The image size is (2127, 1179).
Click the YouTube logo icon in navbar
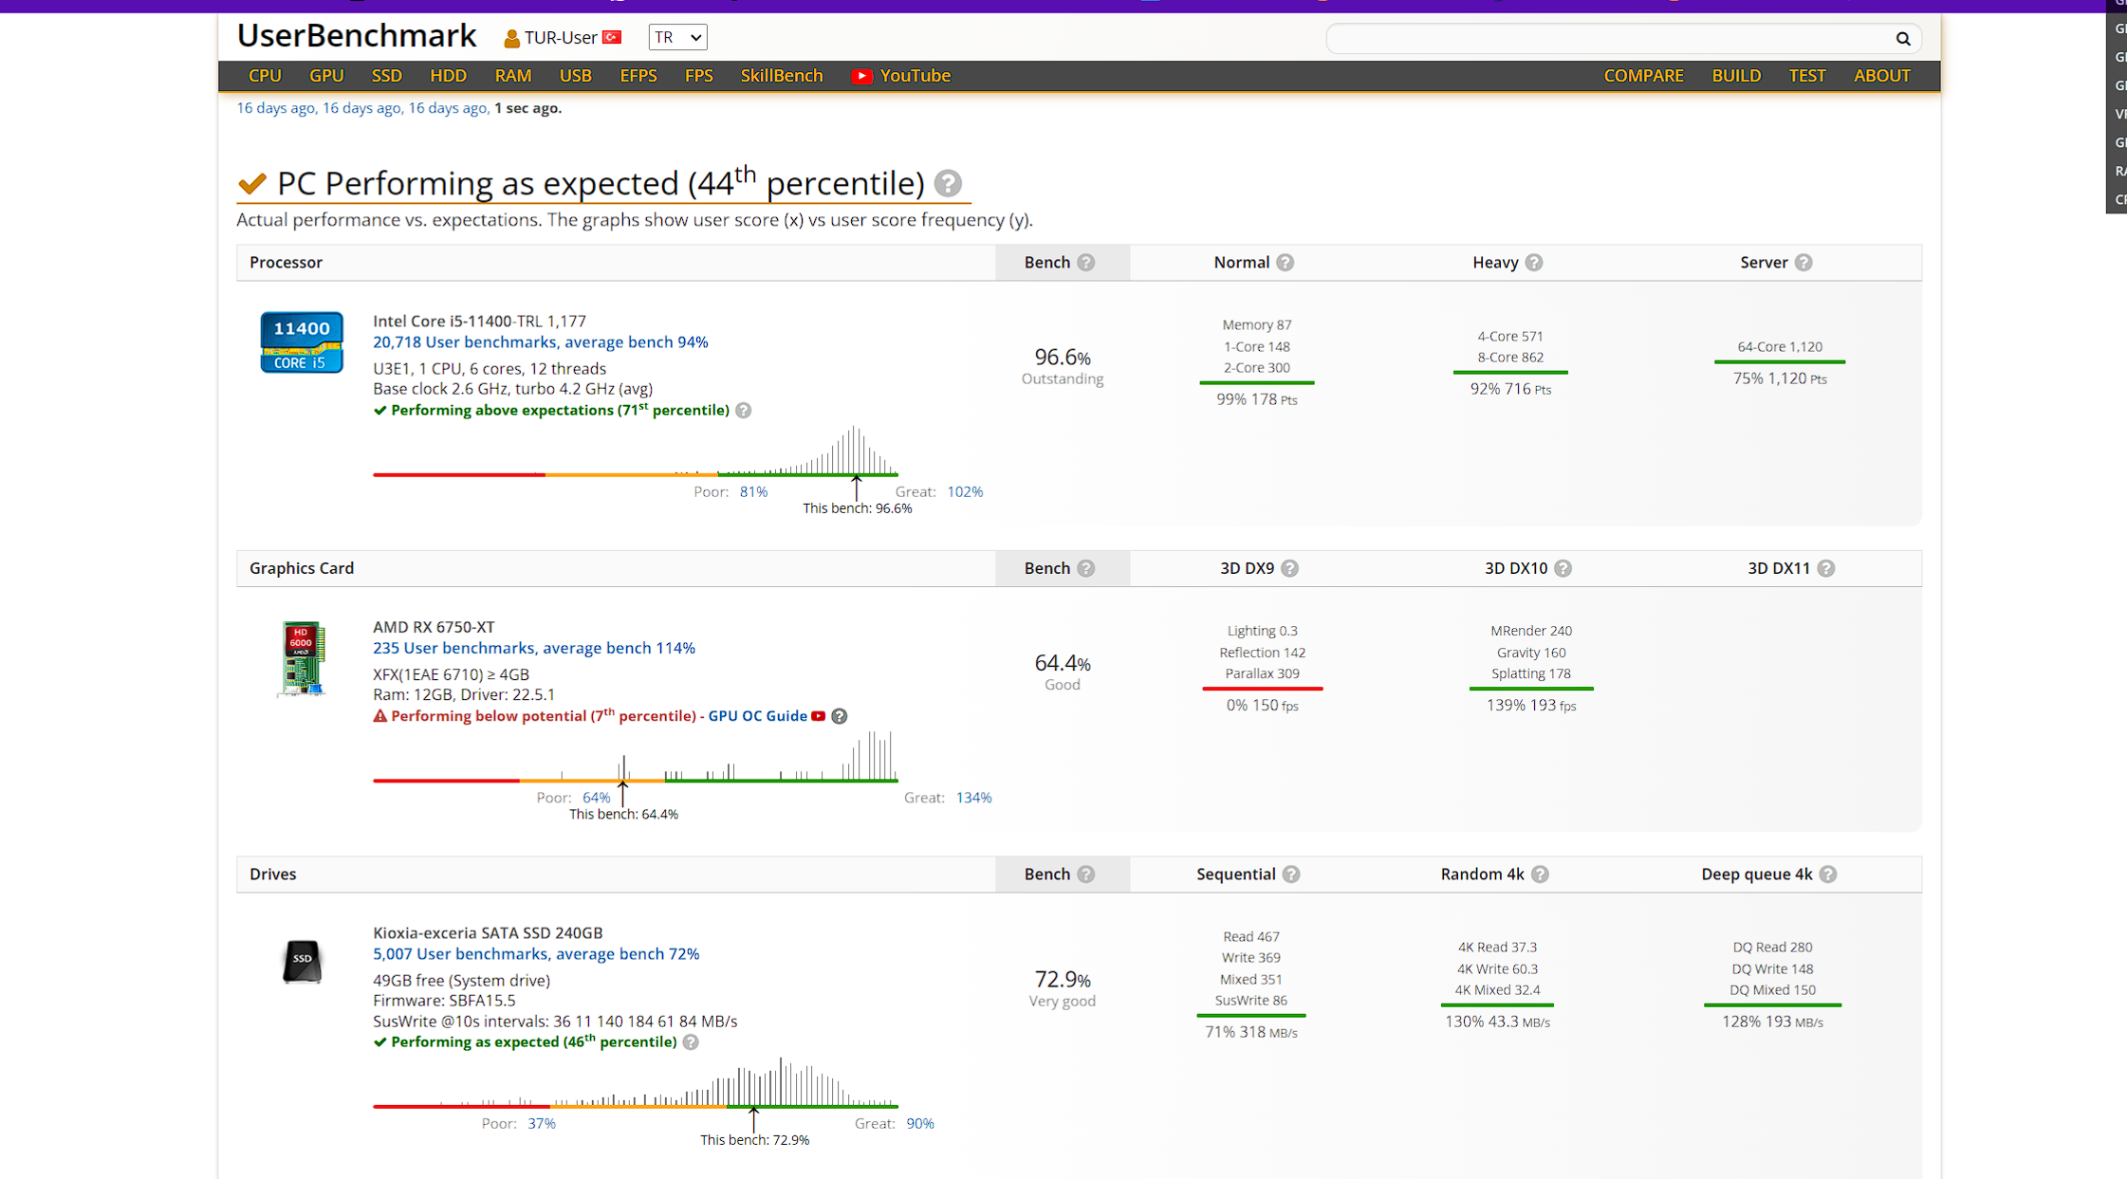(861, 76)
